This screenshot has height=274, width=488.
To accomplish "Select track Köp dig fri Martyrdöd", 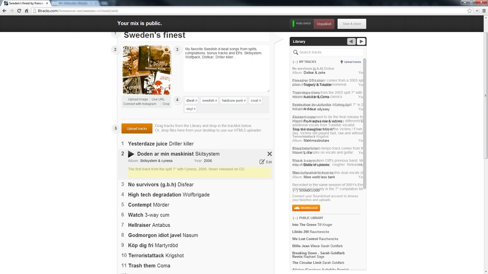I will click(x=153, y=245).
